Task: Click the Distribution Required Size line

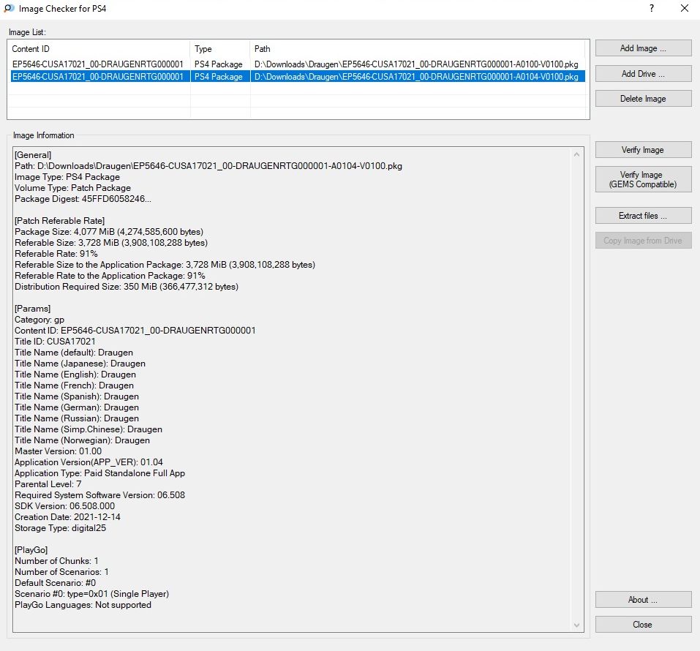Action: tap(127, 287)
